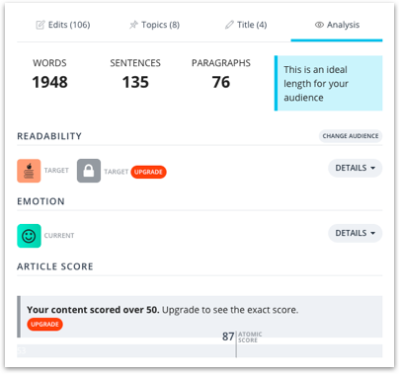The width and height of the screenshot is (399, 374).
Task: Open the Edits (106) tab
Action: point(63,25)
